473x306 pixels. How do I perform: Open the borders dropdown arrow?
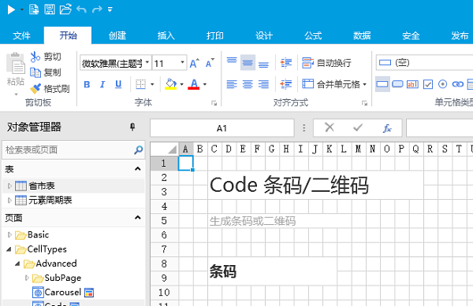point(152,84)
